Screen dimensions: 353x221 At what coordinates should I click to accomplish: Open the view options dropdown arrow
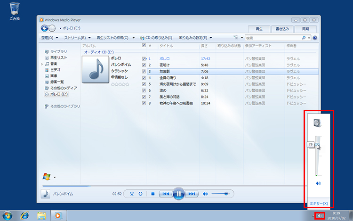tap(242, 38)
